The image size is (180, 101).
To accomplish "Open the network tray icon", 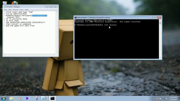I will 164,98.
